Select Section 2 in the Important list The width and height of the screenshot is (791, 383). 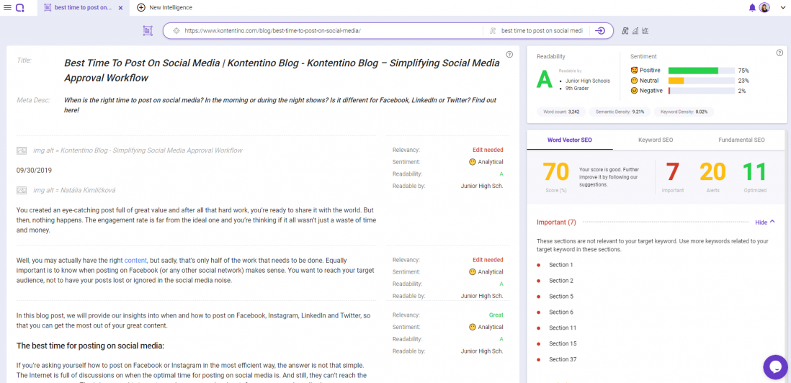(561, 280)
